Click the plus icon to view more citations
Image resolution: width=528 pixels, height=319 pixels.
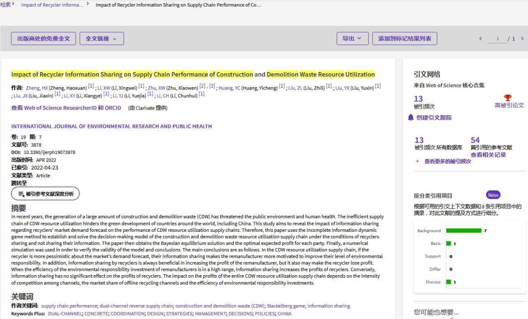coord(417,161)
